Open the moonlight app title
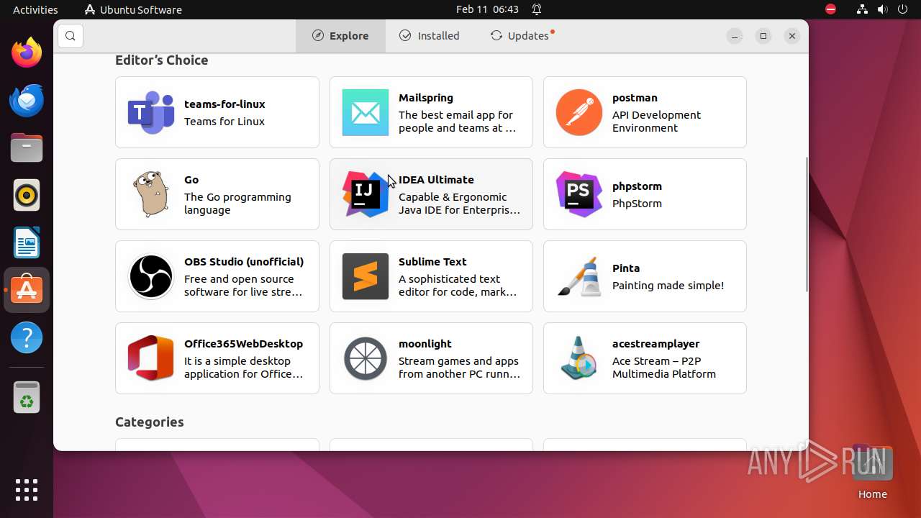Screen dimensions: 921x518 (x=425, y=344)
